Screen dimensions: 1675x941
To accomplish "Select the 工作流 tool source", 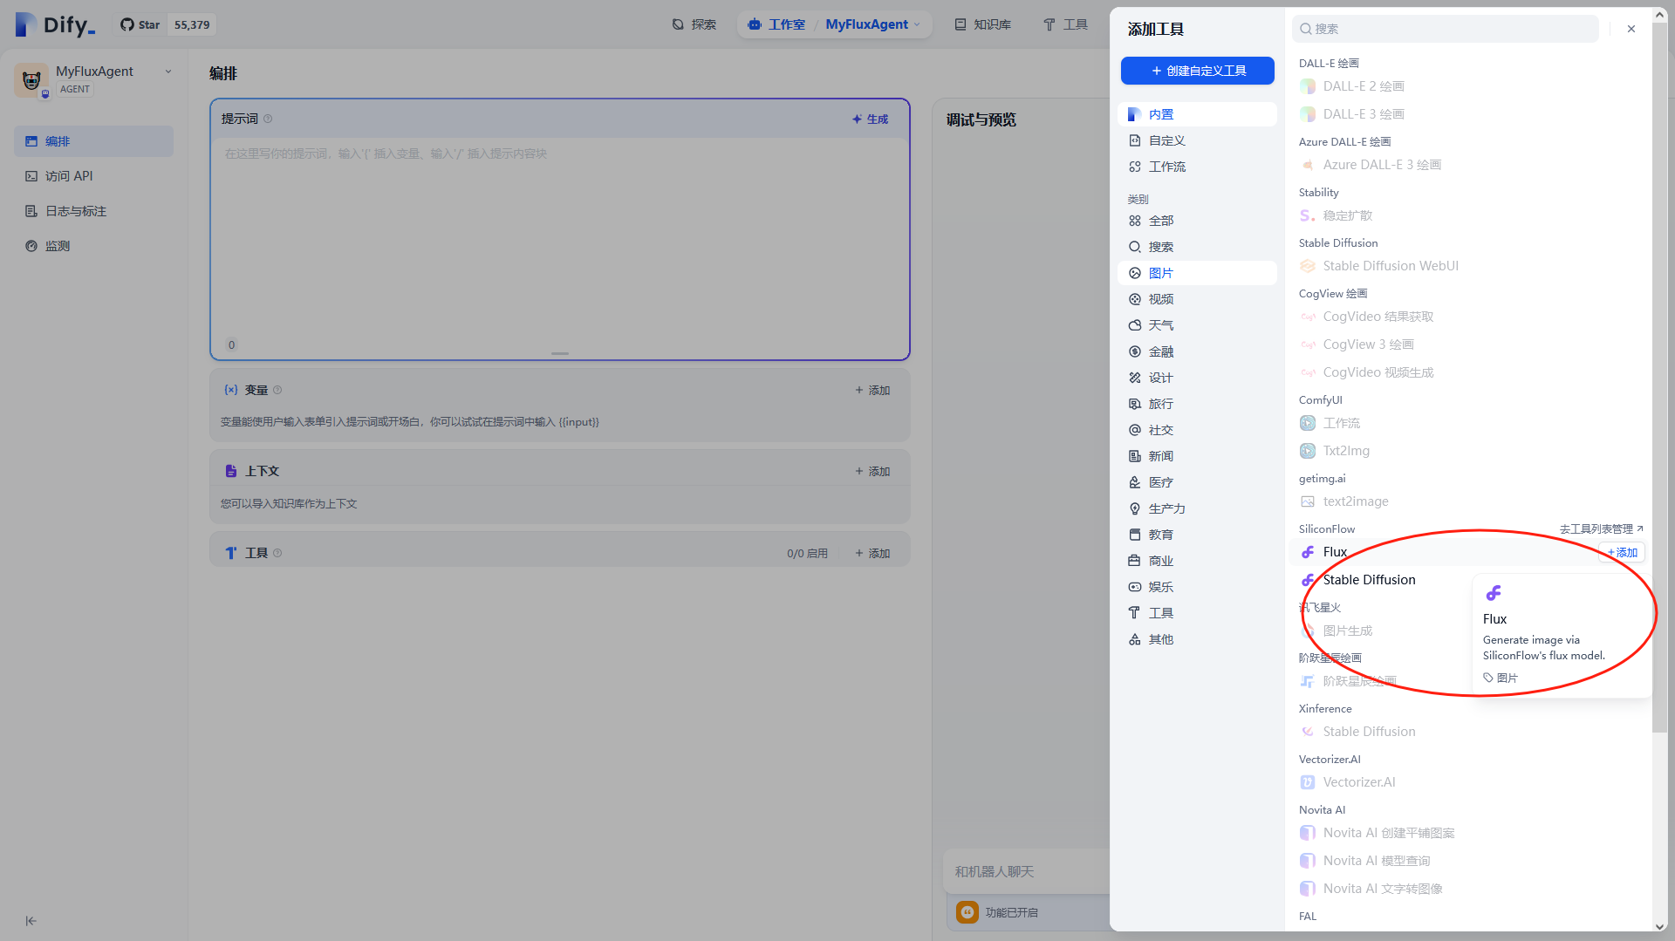I will click(x=1197, y=167).
